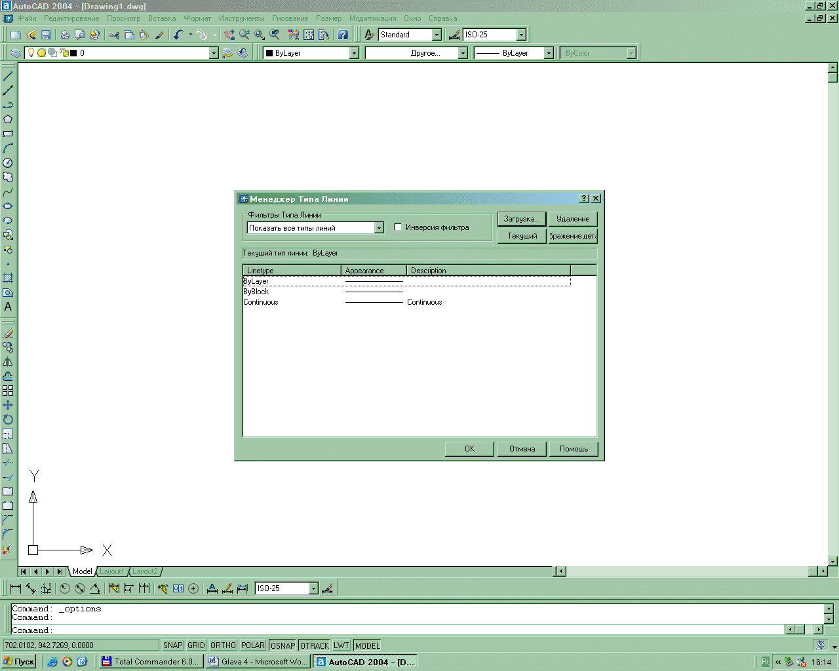Click the Отмена button

tap(522, 449)
